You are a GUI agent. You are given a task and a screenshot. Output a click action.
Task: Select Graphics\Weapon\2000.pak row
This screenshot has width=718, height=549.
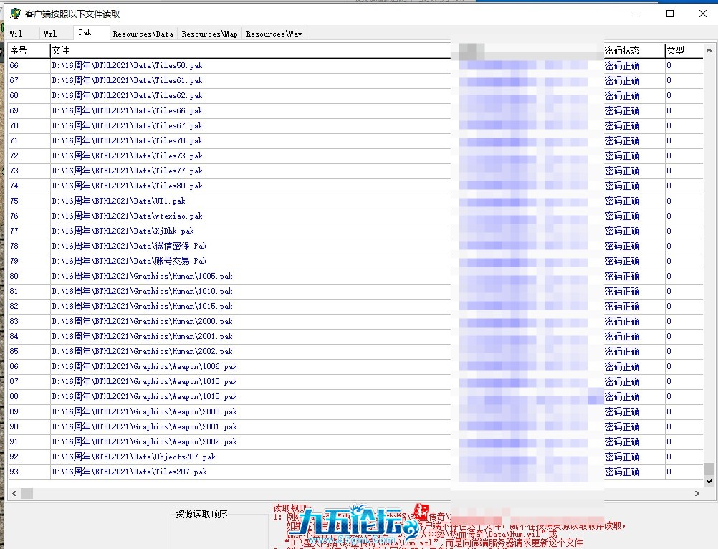coord(355,411)
